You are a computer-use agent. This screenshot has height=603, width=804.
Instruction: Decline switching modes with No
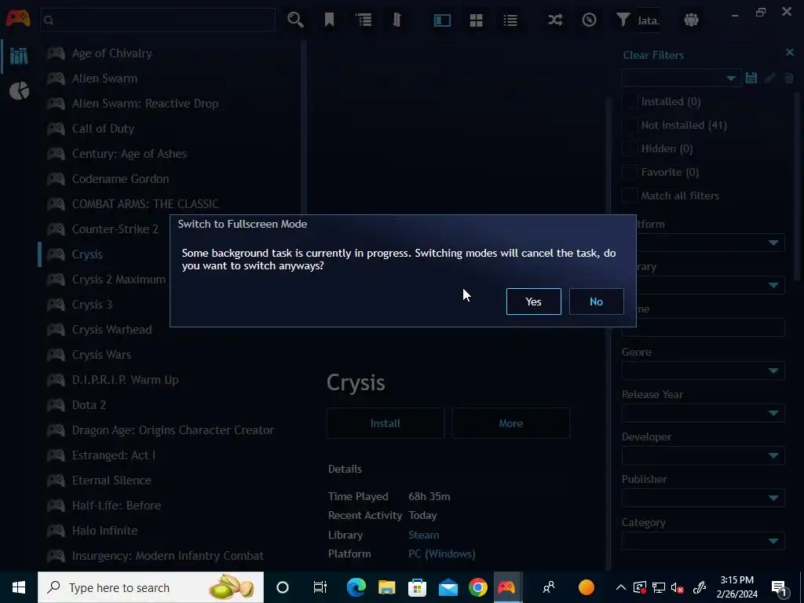tap(597, 301)
